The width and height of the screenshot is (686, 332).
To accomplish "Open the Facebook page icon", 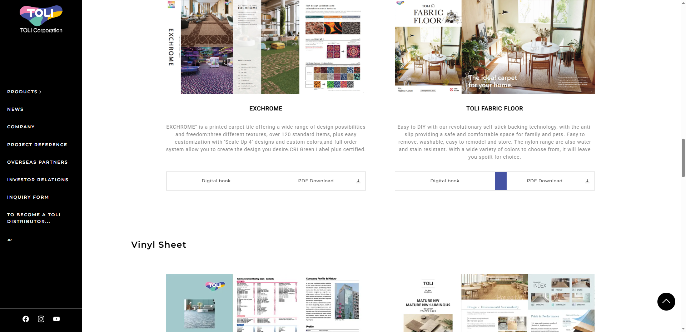I will click(x=26, y=319).
